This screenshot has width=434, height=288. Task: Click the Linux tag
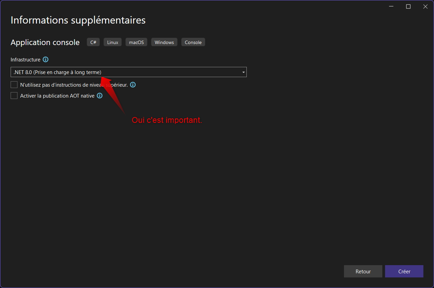(113, 42)
